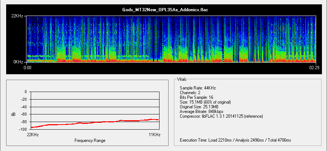The width and height of the screenshot is (327, 151).
Task: Click the Original Size: 25.13MB text
Action: point(199,107)
